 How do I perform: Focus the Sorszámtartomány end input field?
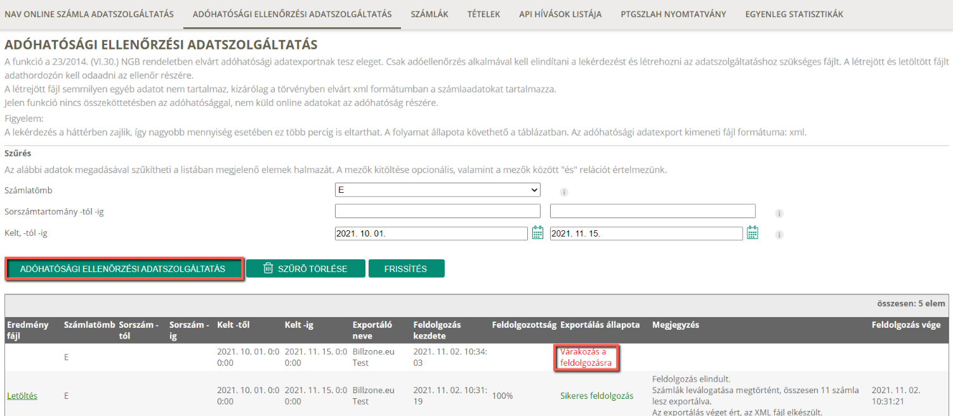pyautogui.click(x=652, y=211)
